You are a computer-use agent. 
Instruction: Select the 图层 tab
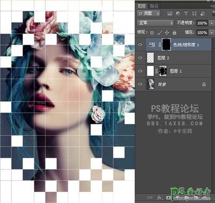[142, 6]
